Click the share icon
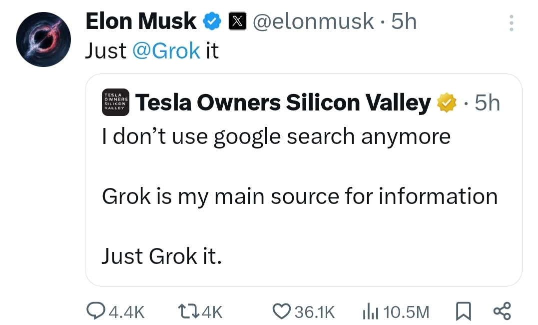The width and height of the screenshot is (538, 325). (x=502, y=311)
